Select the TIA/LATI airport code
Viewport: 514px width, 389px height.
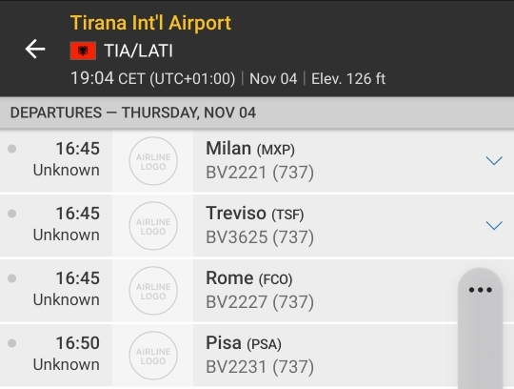click(x=138, y=51)
